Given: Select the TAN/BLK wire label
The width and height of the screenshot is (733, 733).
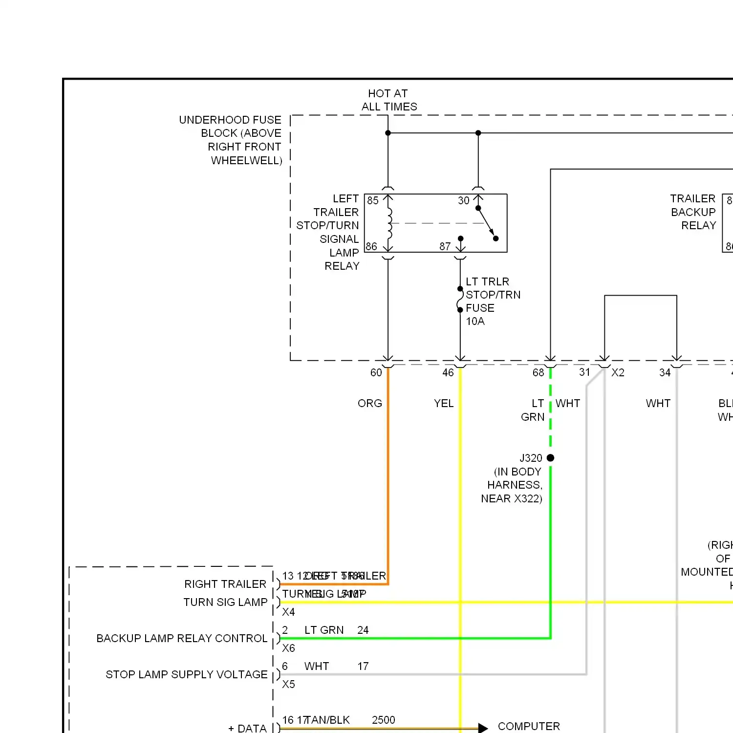Looking at the screenshot, I should [x=328, y=720].
